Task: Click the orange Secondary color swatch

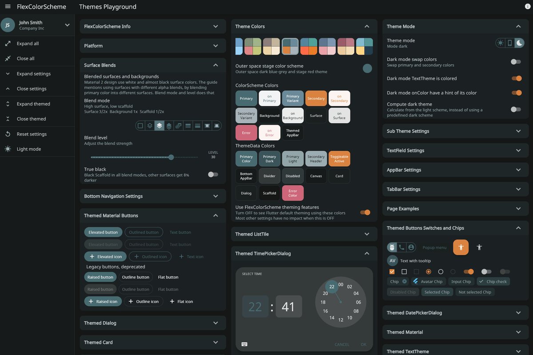Action: tap(316, 99)
